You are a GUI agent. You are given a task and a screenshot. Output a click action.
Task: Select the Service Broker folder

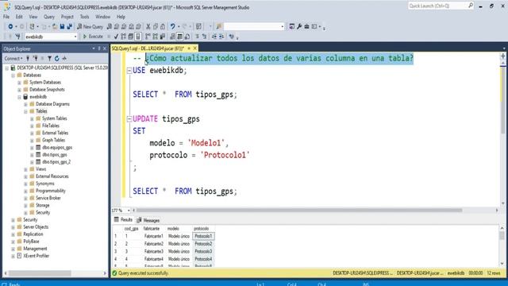point(48,198)
